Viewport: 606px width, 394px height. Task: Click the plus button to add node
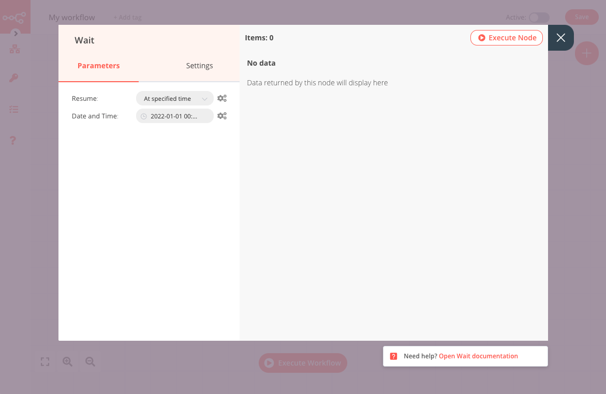(x=586, y=53)
